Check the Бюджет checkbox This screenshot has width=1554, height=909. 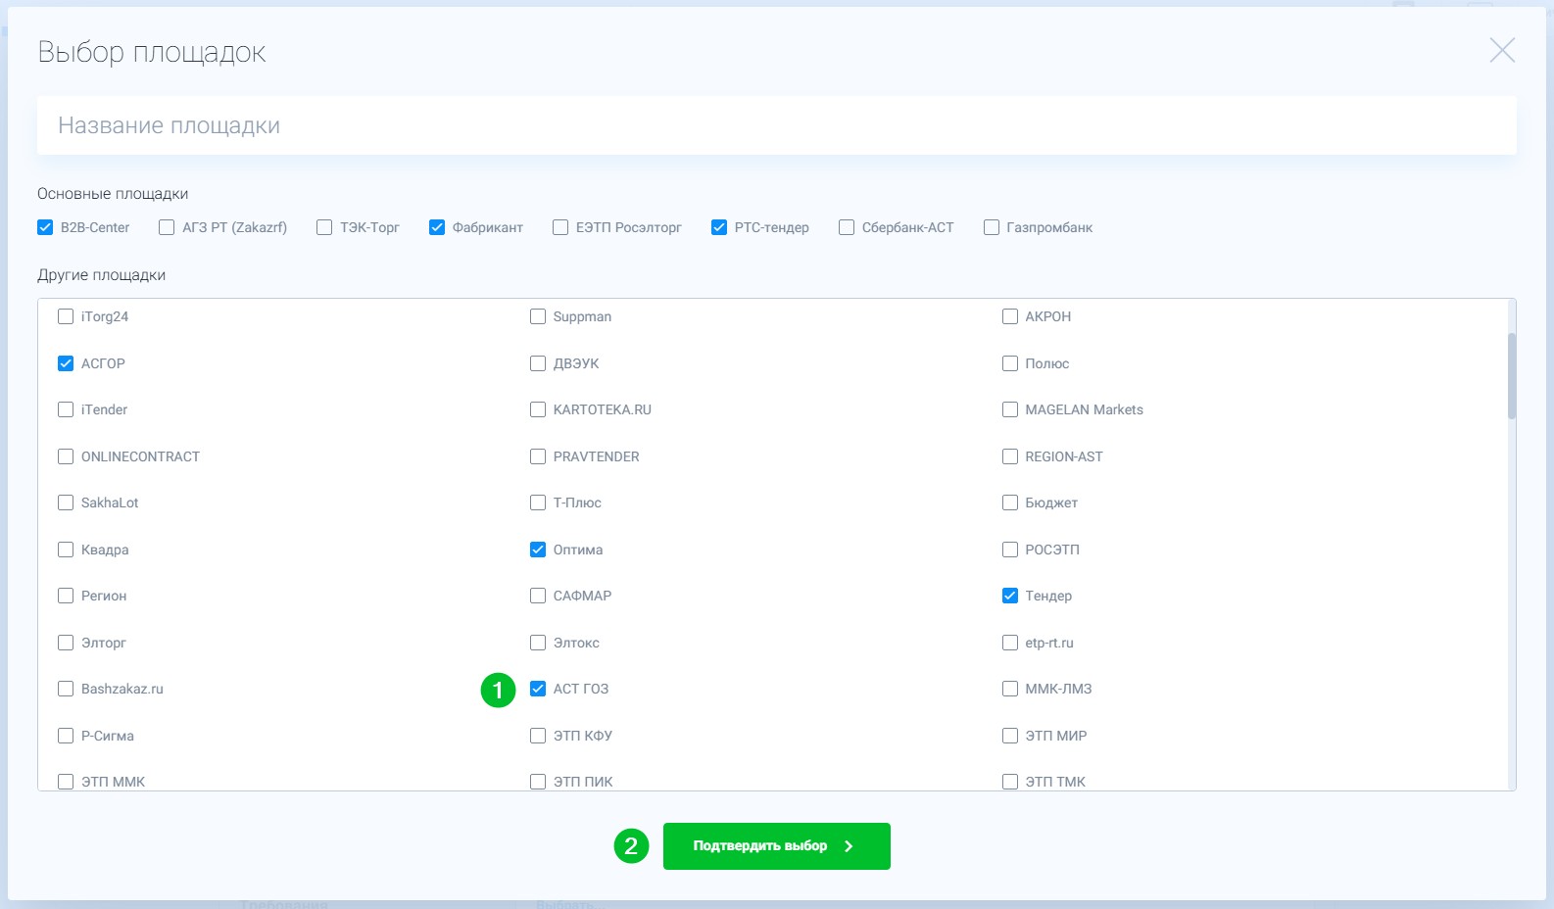(1010, 502)
